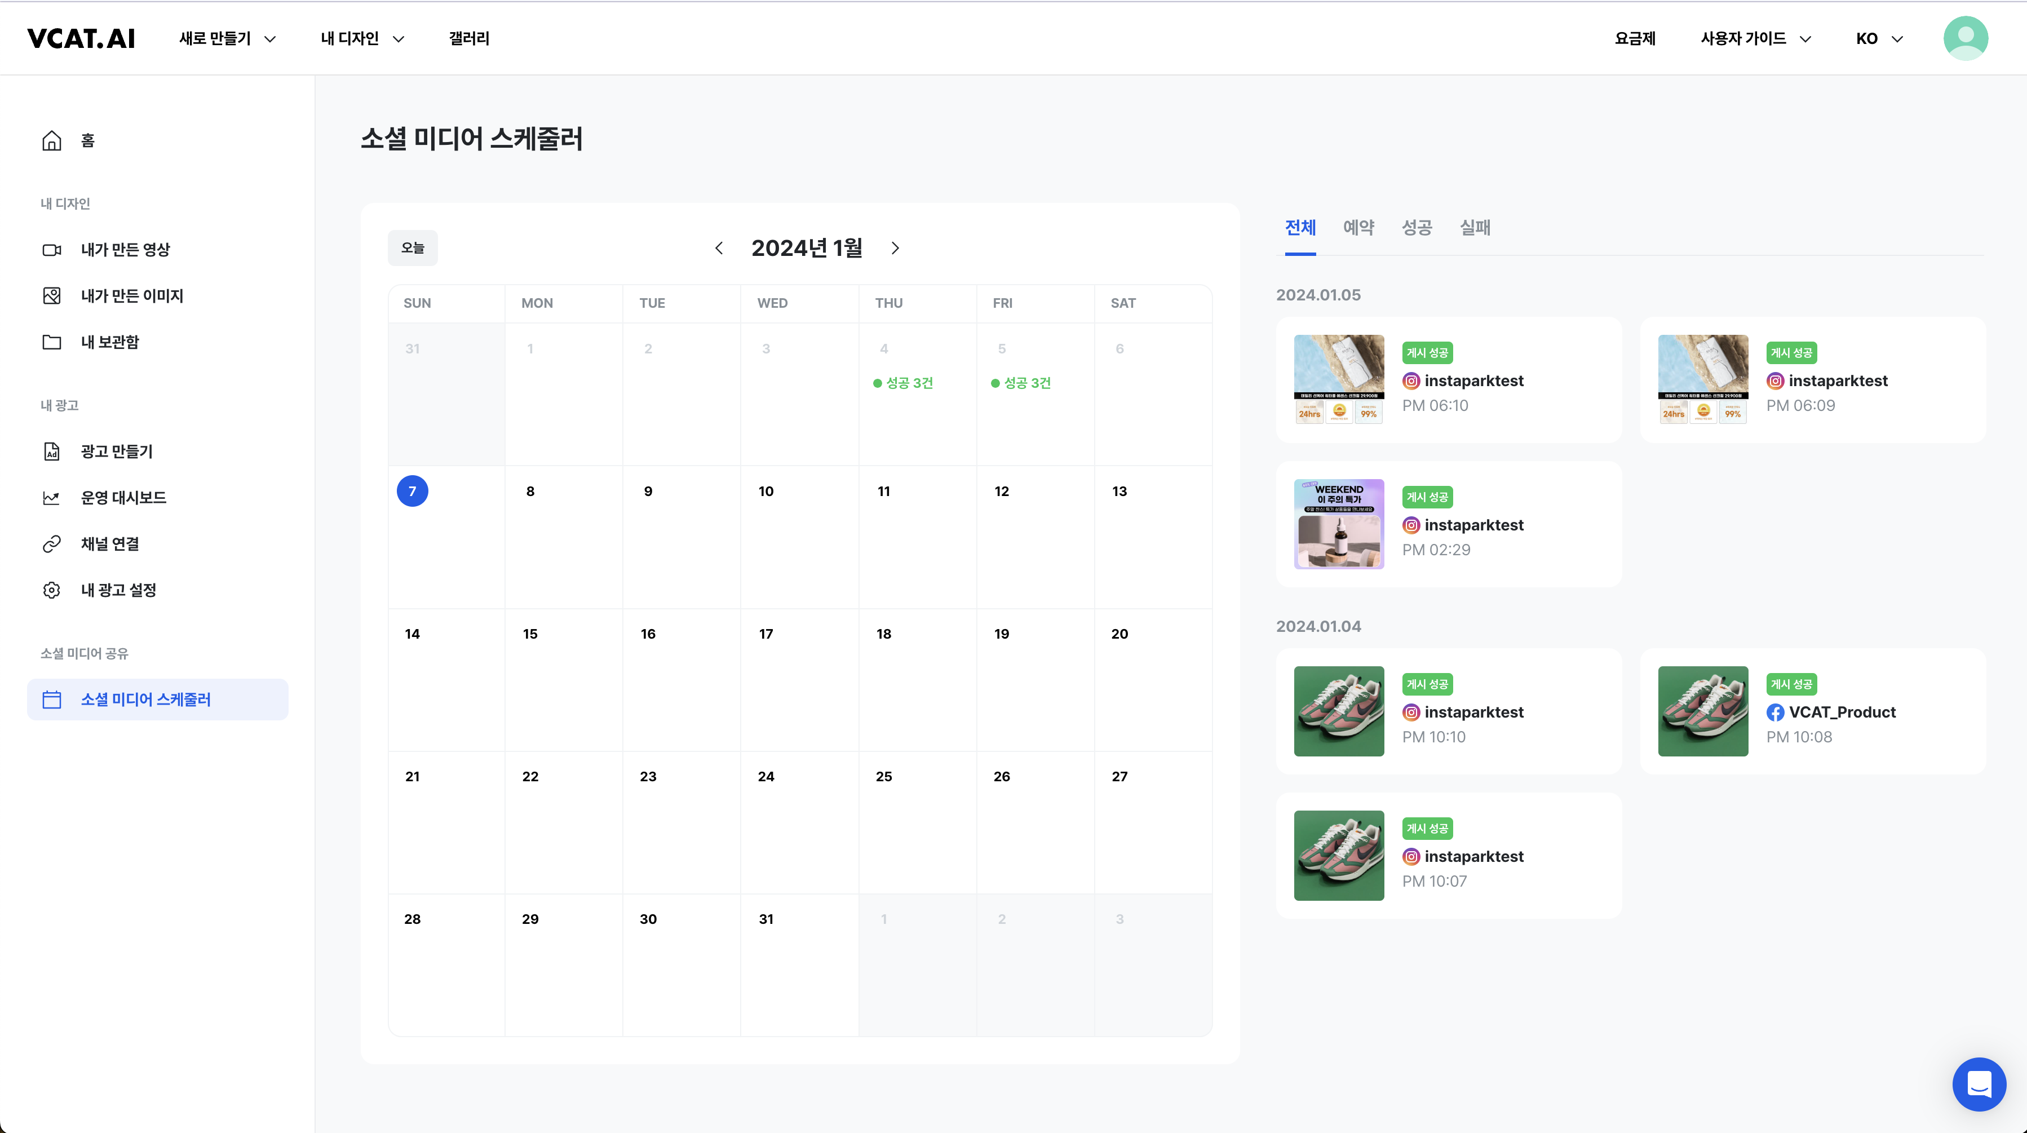The image size is (2027, 1133).
Task: Expand the 내 디자인 top dropdown
Action: point(362,38)
